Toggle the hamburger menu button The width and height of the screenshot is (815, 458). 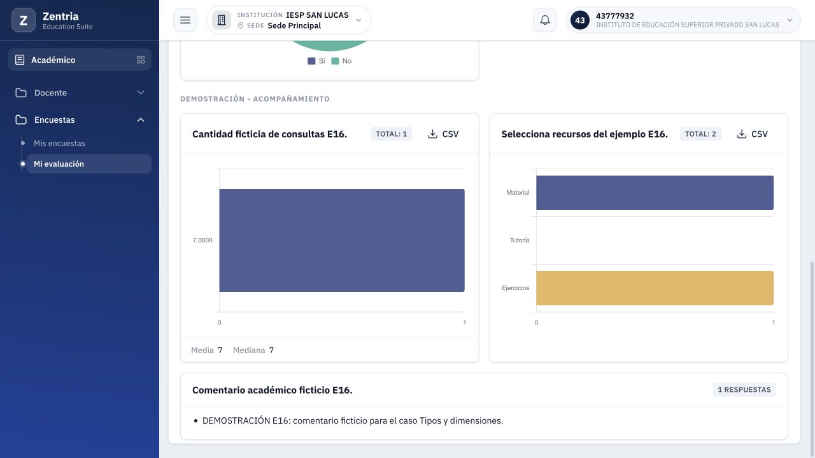[185, 20]
